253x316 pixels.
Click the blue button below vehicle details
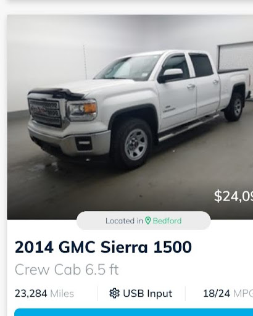pos(134,312)
